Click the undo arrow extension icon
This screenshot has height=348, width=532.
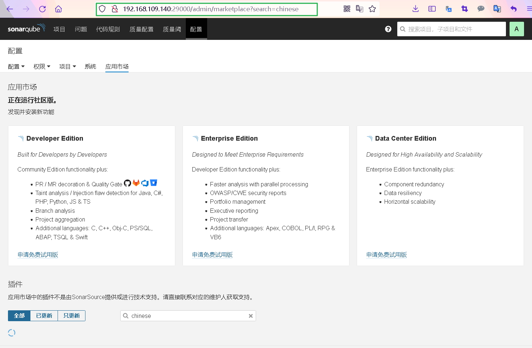pos(514,9)
